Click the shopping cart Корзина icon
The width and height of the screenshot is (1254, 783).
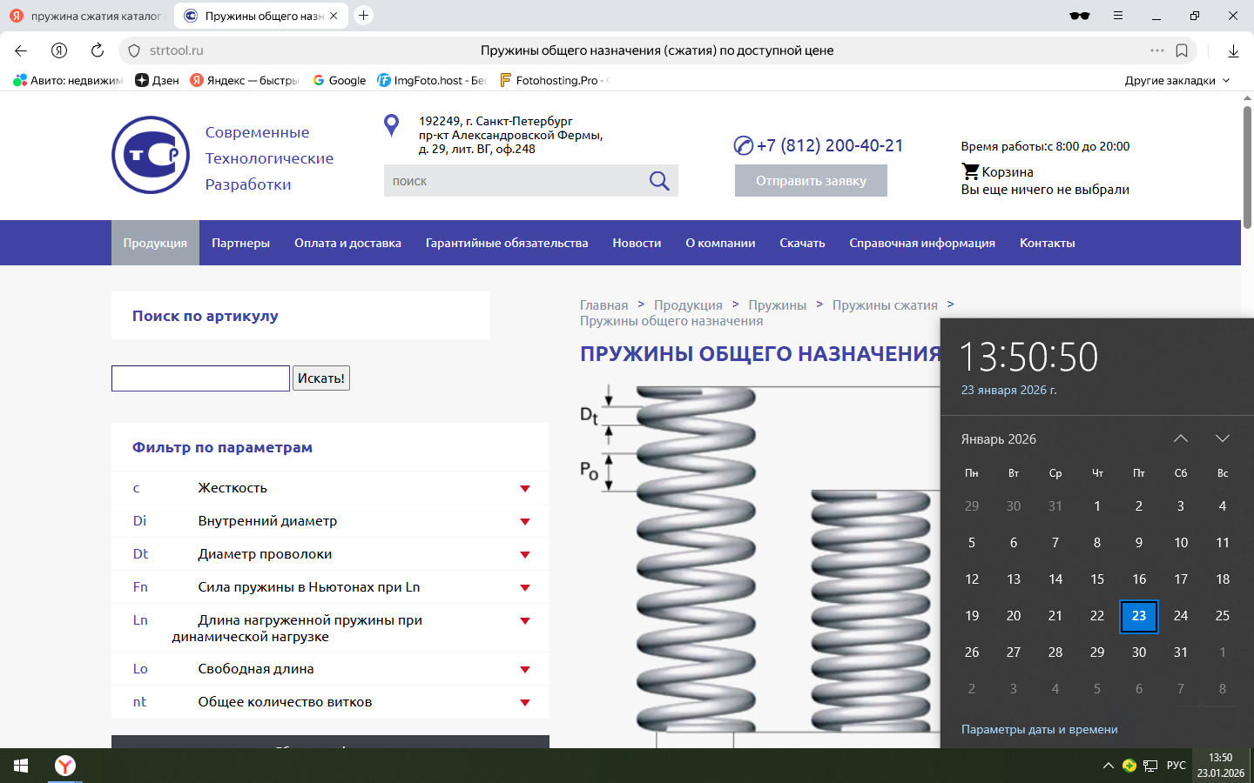tap(970, 171)
